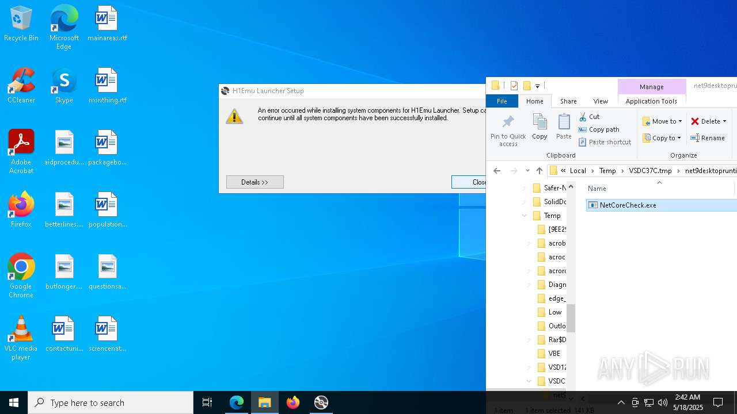Click VSDC37C.tmp in address breadcrumb

[x=651, y=171]
